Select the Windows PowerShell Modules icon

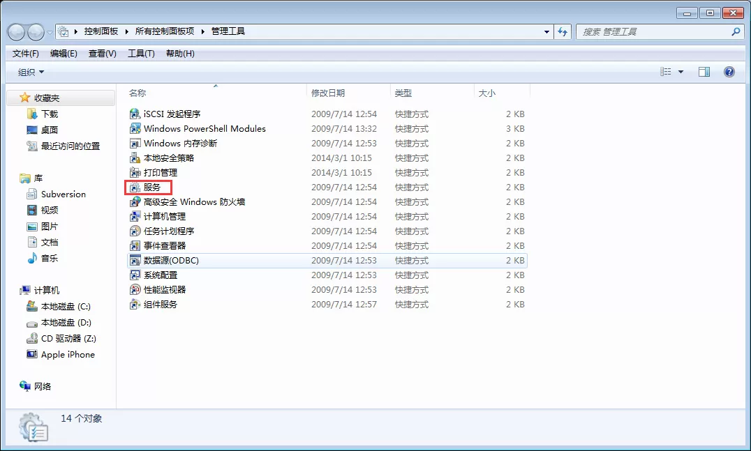point(135,129)
